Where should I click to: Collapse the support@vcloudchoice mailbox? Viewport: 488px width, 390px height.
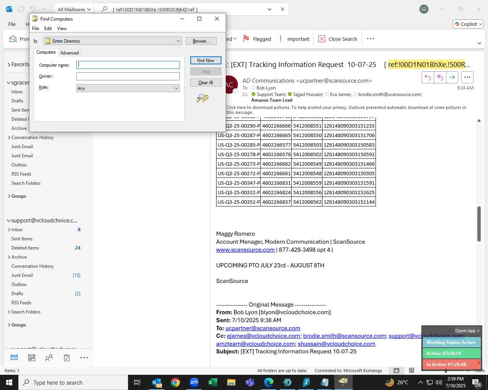click(9, 221)
